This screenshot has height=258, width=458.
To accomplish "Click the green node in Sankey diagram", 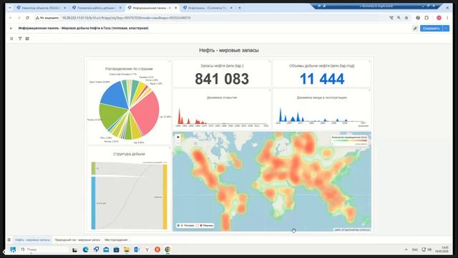I will 94,168.
